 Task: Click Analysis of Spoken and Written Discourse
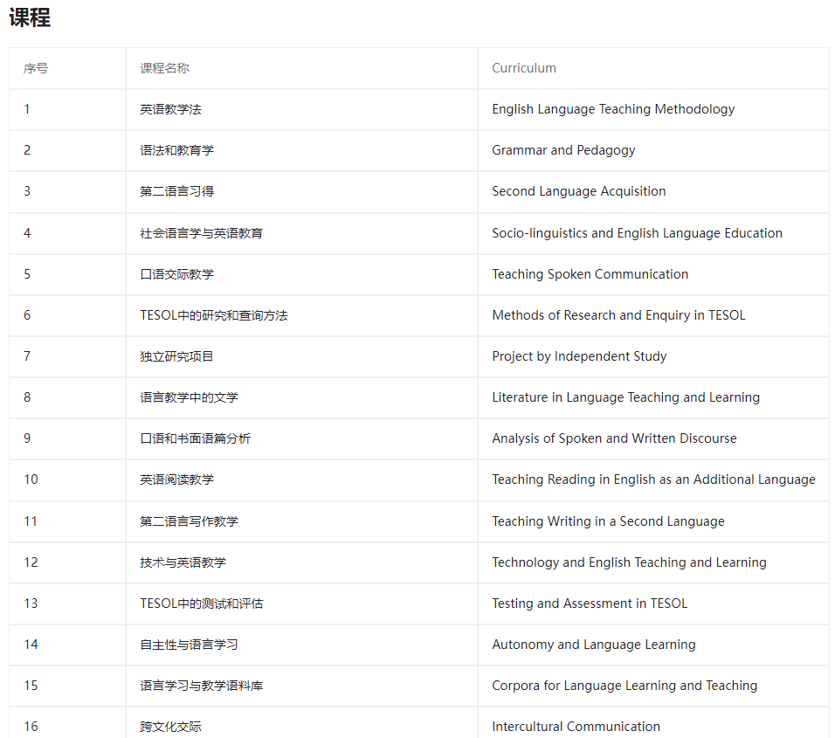point(614,438)
